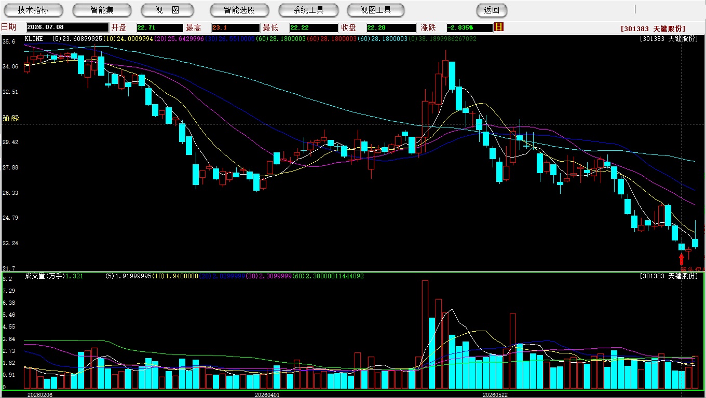Click the 技术指标 button
706x398 pixels.
pos(33,10)
